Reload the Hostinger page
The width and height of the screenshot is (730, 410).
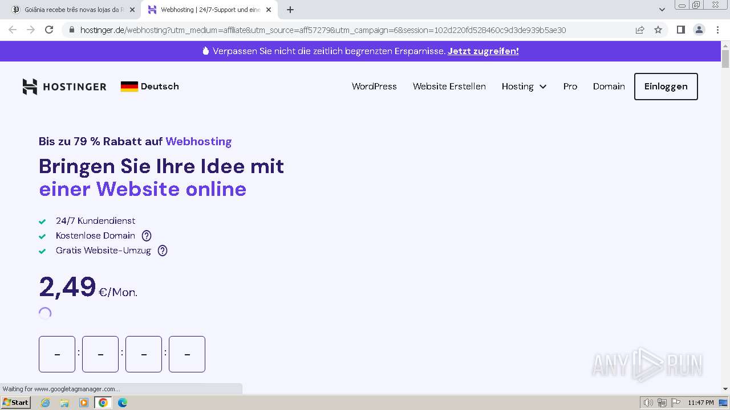(49, 30)
